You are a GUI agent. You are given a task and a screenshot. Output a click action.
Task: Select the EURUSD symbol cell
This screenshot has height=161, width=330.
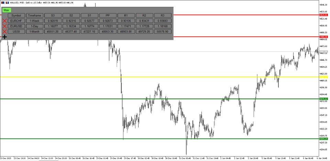click(x=16, y=26)
